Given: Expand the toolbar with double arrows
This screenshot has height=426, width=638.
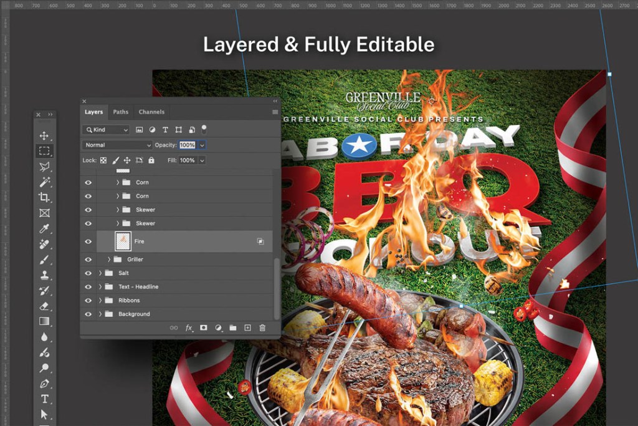Looking at the screenshot, I should (x=50, y=114).
